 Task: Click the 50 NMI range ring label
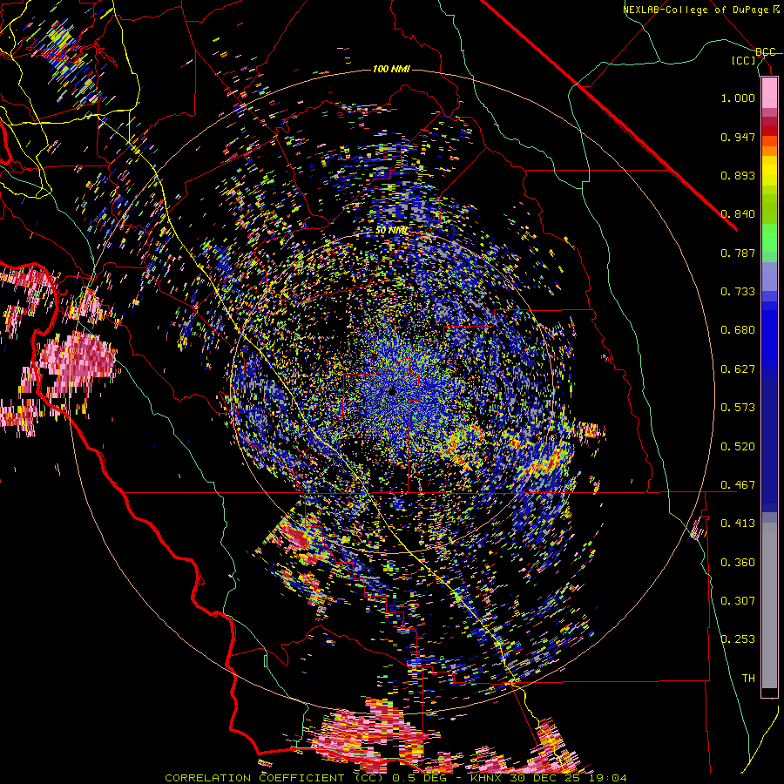pos(392,231)
